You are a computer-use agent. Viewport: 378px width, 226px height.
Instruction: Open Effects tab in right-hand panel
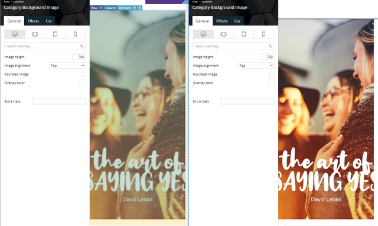tap(222, 21)
